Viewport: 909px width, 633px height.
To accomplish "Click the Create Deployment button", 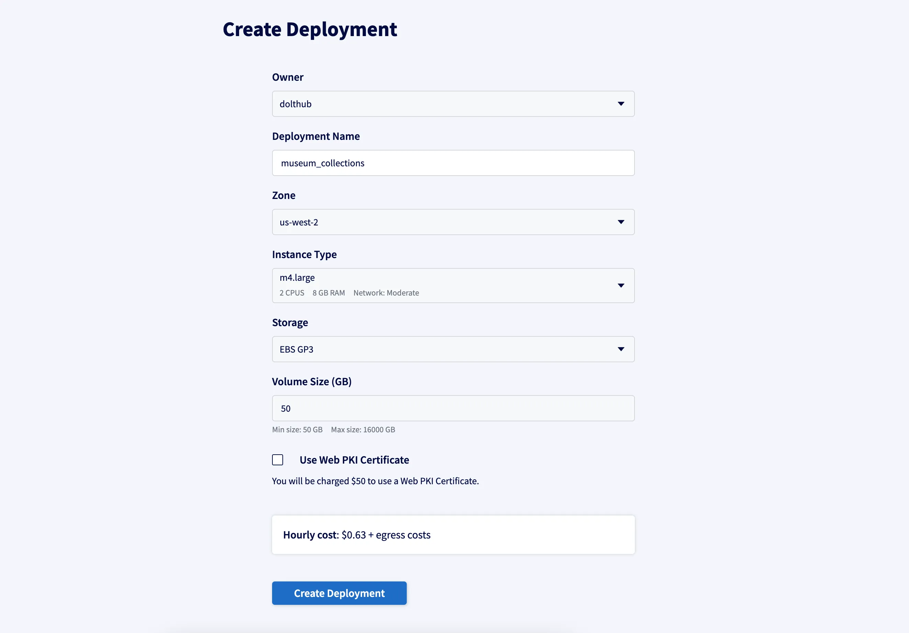I will pyautogui.click(x=339, y=593).
